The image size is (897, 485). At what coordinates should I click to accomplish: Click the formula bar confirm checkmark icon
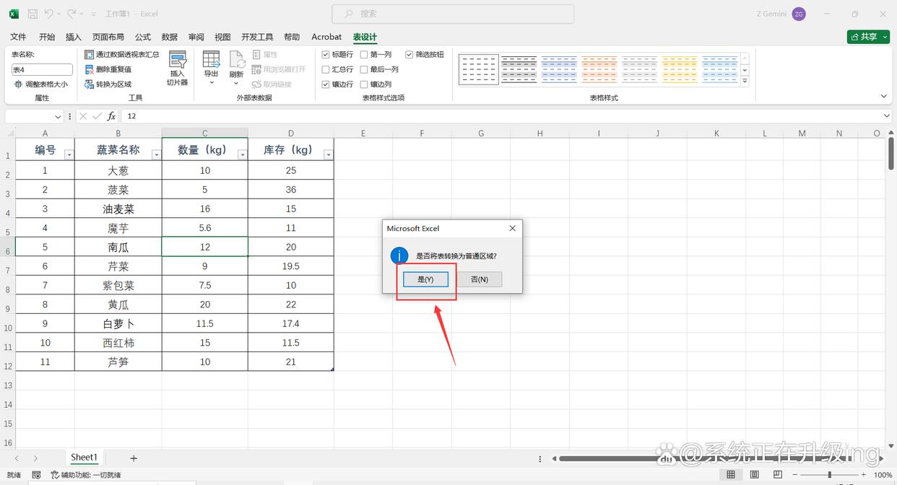pyautogui.click(x=97, y=116)
